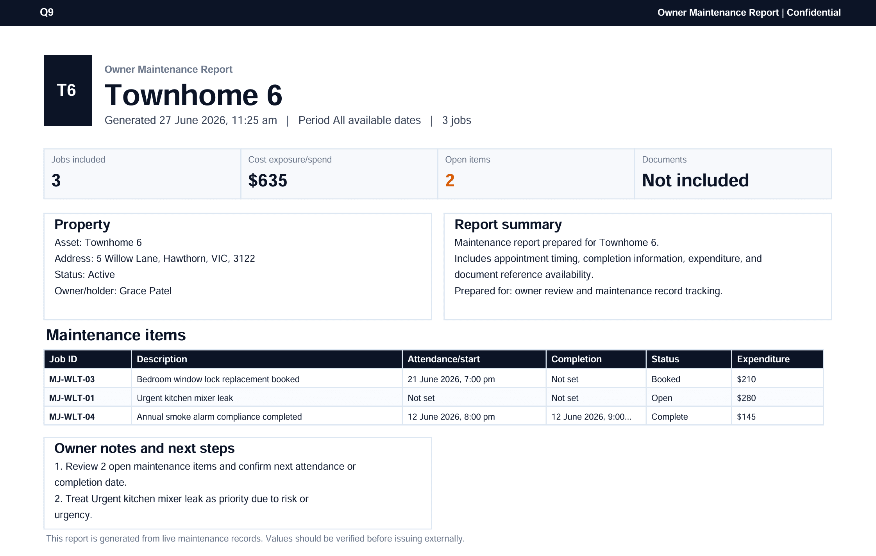Image resolution: width=876 pixels, height=556 pixels.
Task: Click the Jobs included summary card
Action: (142, 174)
